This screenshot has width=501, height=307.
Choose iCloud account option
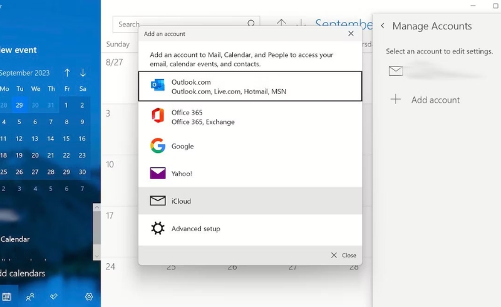pos(250,201)
